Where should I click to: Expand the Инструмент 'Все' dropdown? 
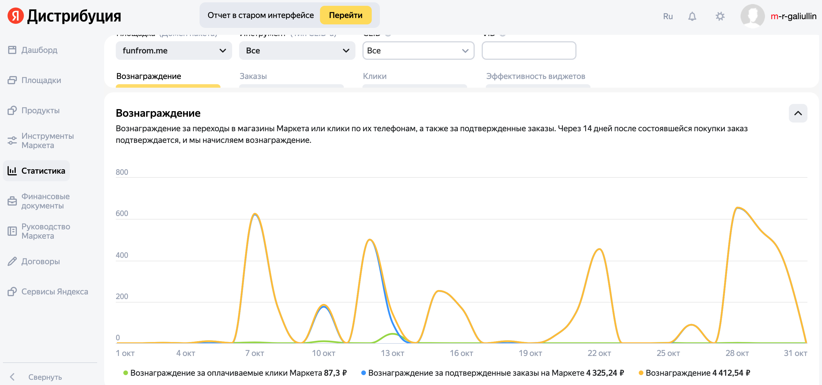point(297,51)
